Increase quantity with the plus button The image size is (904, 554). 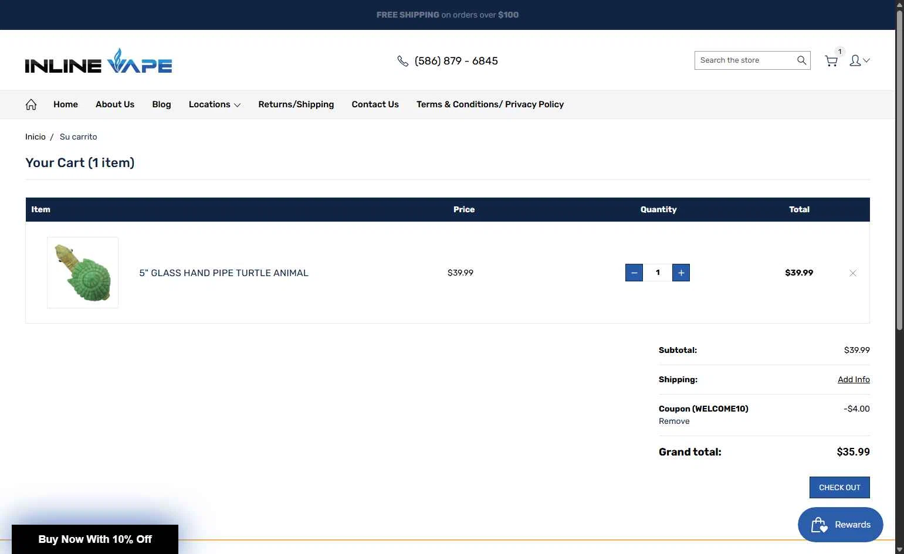(x=681, y=273)
